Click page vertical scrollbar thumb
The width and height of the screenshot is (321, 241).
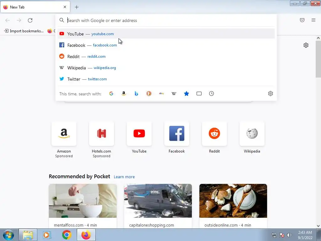318,59
